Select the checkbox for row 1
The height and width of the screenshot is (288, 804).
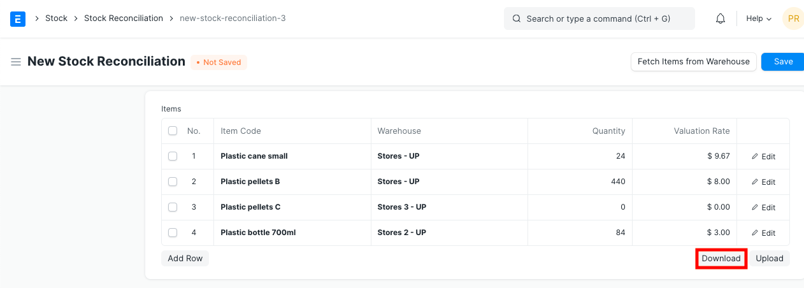[173, 156]
